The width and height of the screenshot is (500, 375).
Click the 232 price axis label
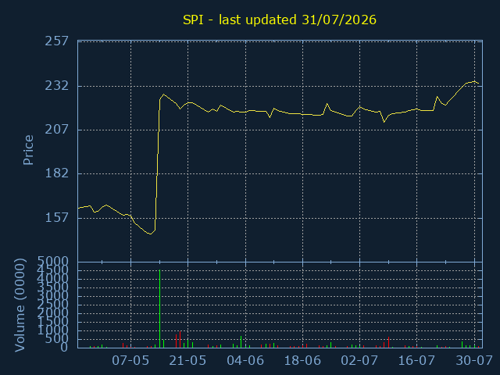57,85
